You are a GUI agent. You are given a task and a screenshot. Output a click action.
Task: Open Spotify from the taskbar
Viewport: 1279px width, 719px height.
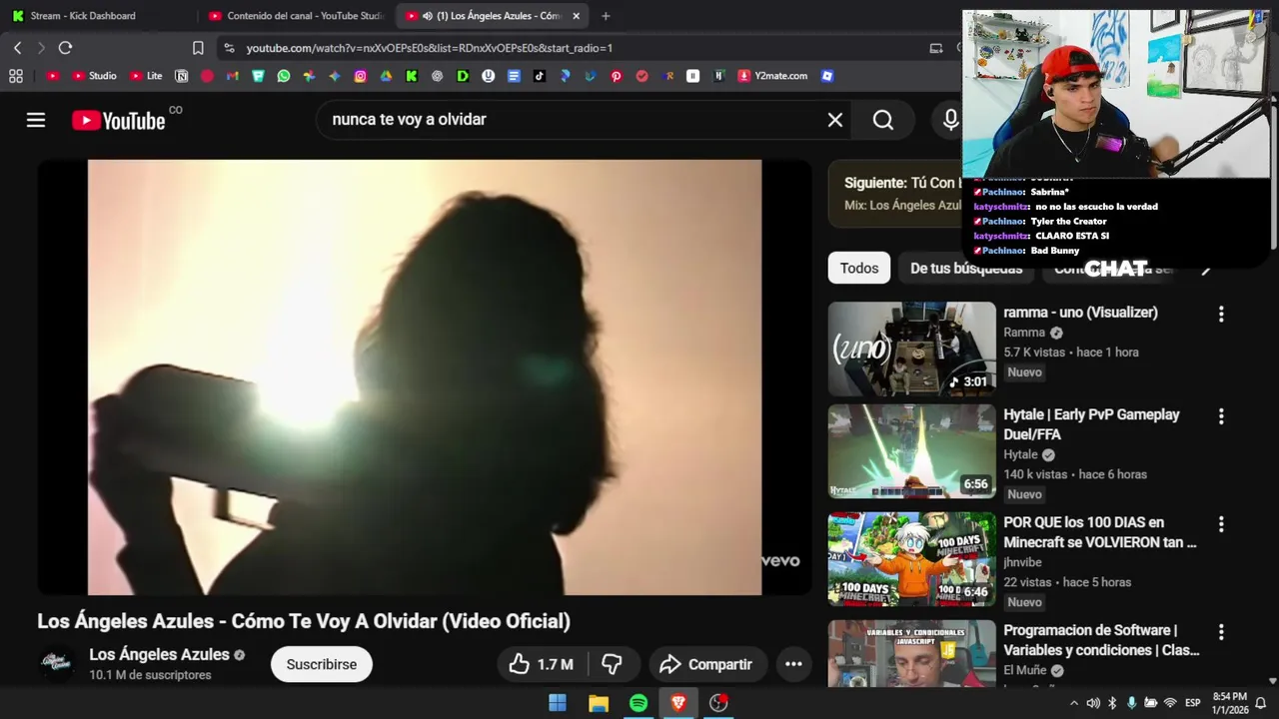tap(639, 703)
